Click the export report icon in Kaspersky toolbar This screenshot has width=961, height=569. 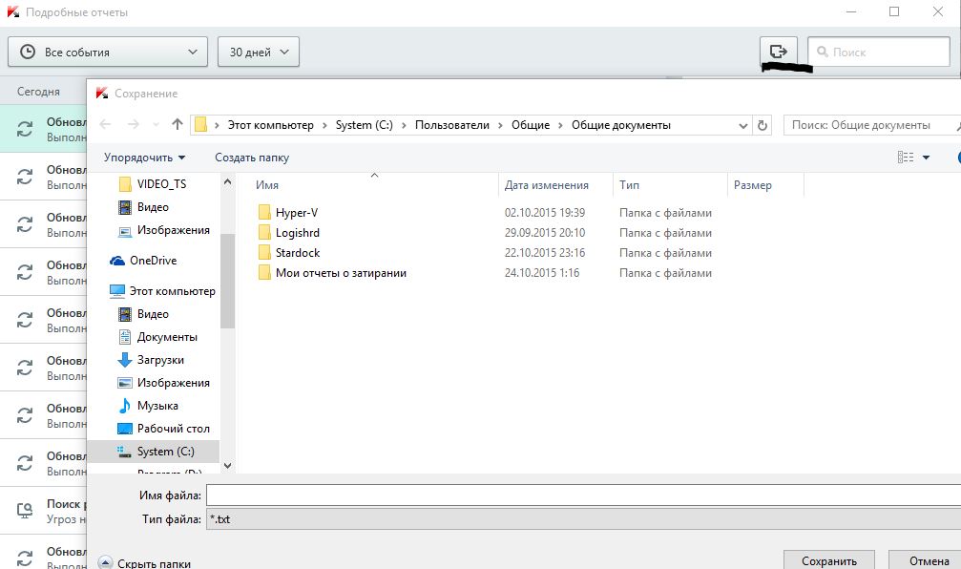coord(779,51)
